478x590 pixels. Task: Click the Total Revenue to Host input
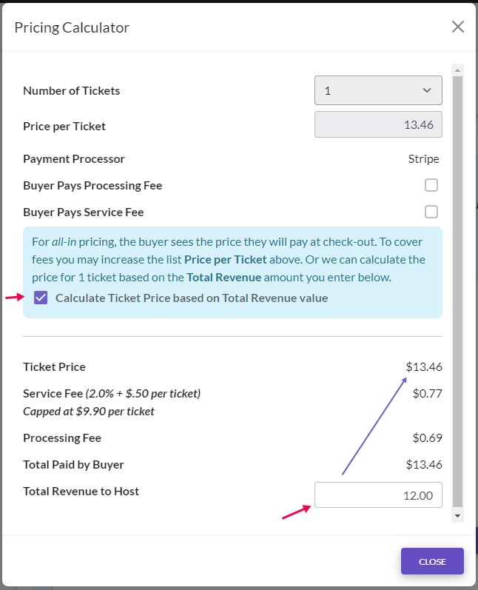378,495
